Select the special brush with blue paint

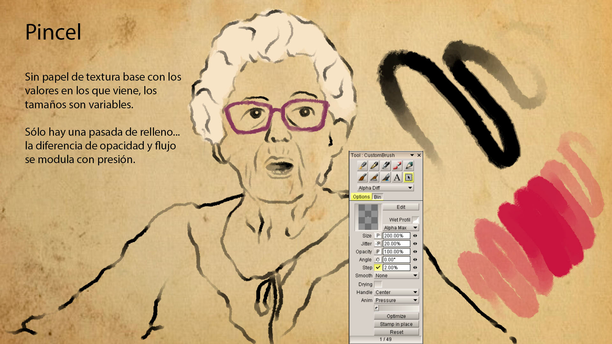[x=386, y=177]
